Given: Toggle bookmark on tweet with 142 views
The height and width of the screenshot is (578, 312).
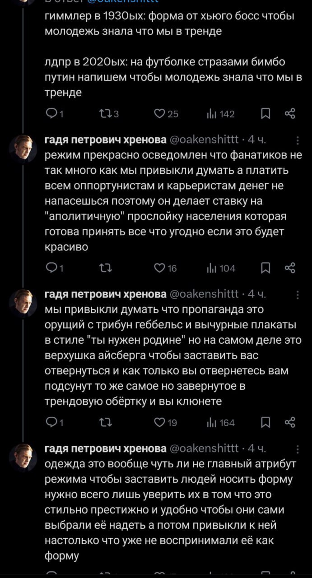Looking at the screenshot, I should [x=266, y=114].
